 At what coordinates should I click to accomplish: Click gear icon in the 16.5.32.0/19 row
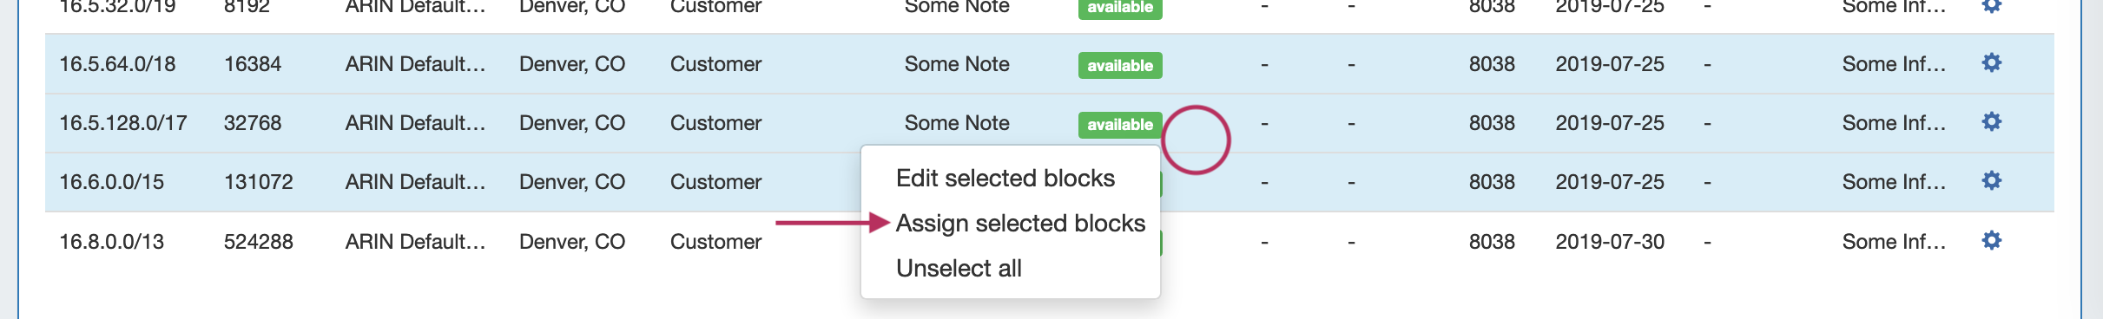pyautogui.click(x=1991, y=6)
